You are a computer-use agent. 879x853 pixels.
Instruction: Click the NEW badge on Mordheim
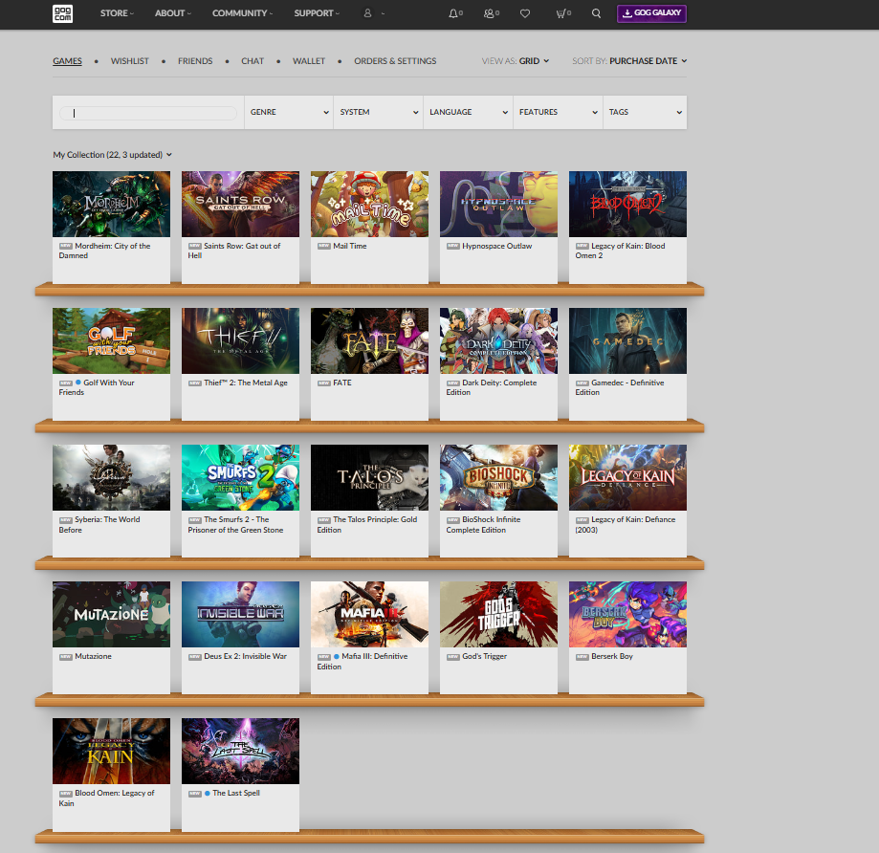pos(66,246)
